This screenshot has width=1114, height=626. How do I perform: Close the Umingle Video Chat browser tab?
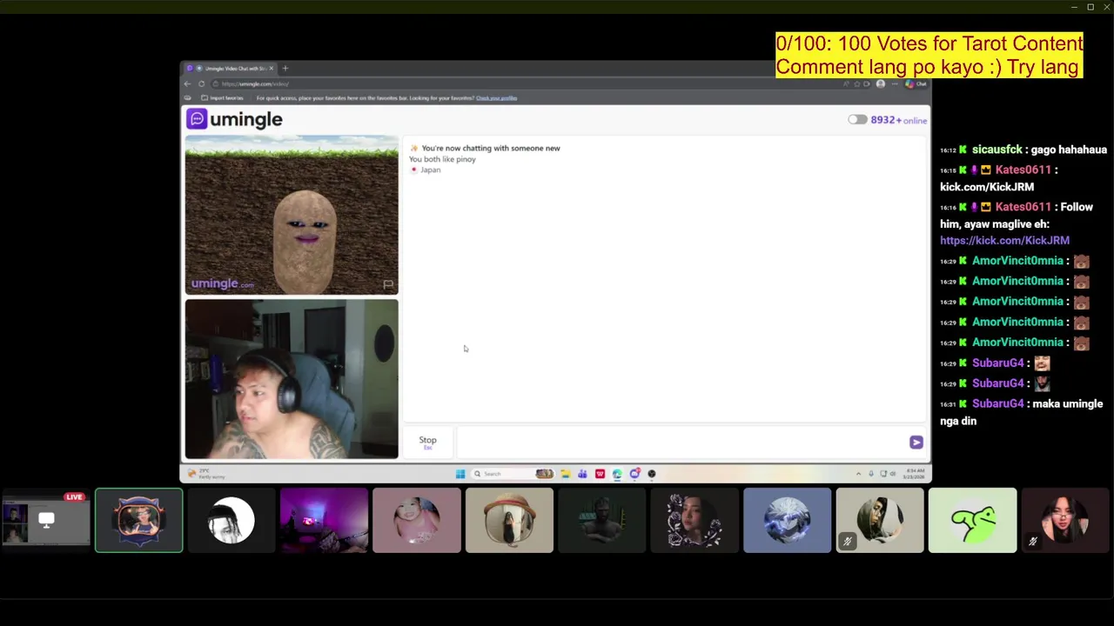point(271,68)
